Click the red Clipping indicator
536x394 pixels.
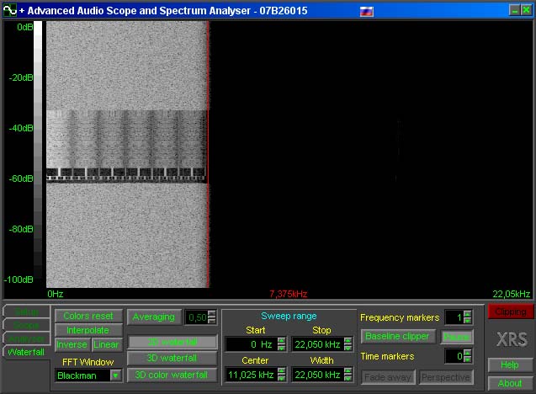tap(511, 311)
